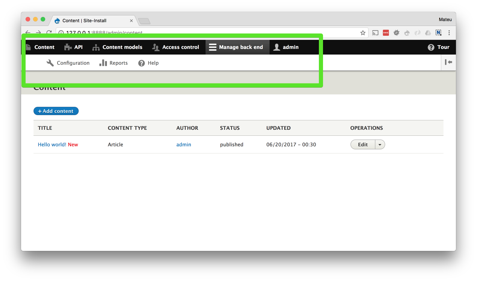Viewport: 477px width, 281px height.
Task: Open the Chrome three-dot menu
Action: coord(449,33)
